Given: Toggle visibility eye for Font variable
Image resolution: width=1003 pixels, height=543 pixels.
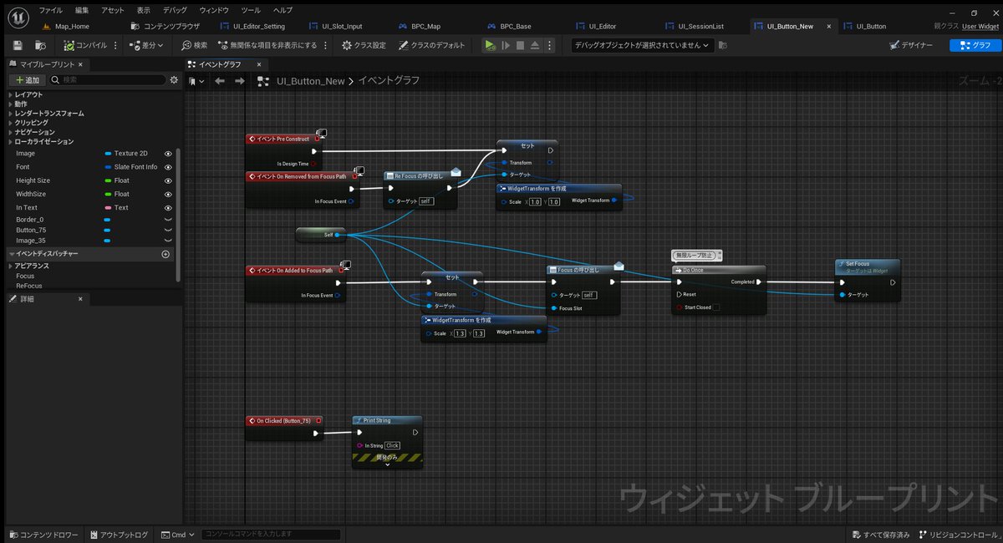Looking at the screenshot, I should (x=168, y=167).
